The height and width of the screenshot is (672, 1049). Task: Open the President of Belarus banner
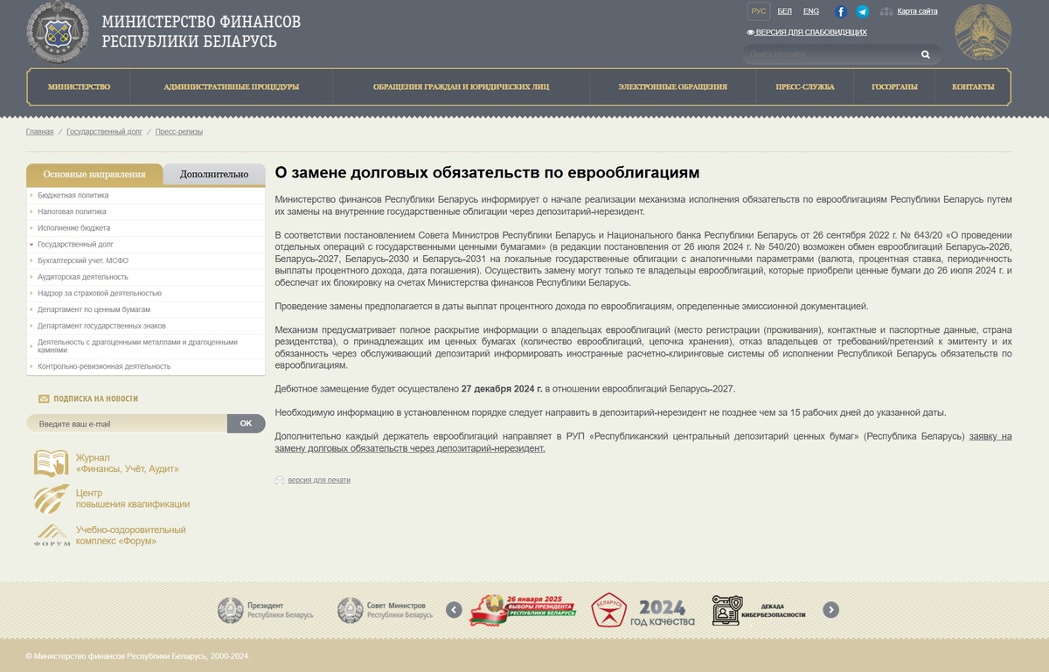pyautogui.click(x=266, y=610)
